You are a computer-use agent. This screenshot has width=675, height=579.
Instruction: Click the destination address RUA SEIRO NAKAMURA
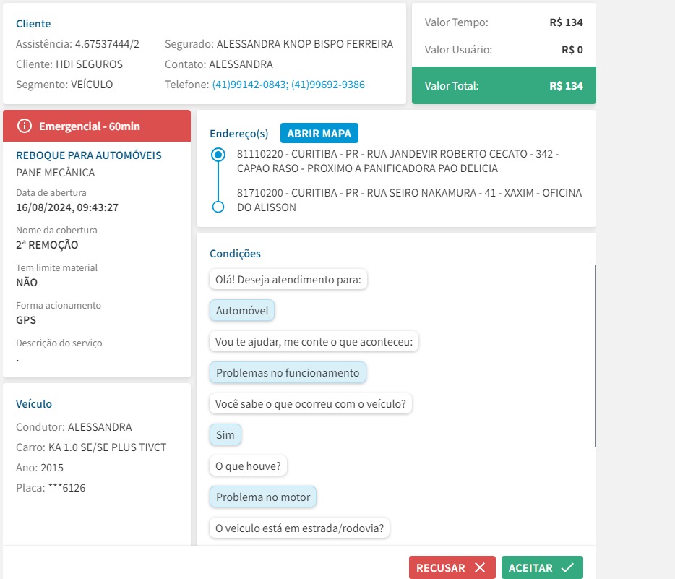coord(409,200)
